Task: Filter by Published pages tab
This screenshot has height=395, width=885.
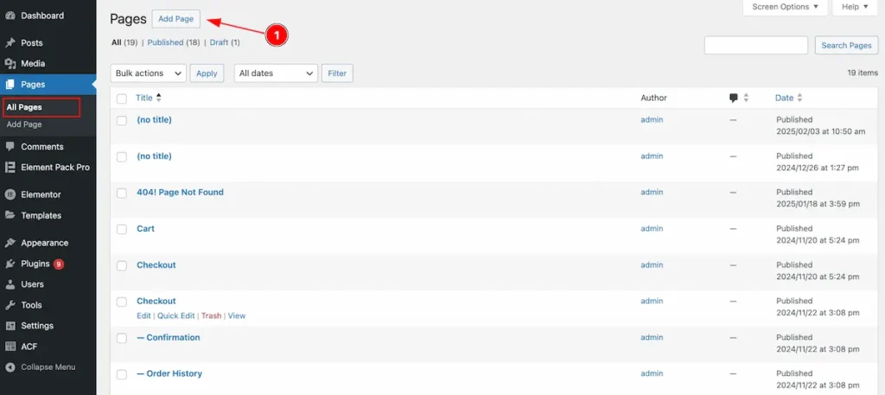Action: pos(165,42)
